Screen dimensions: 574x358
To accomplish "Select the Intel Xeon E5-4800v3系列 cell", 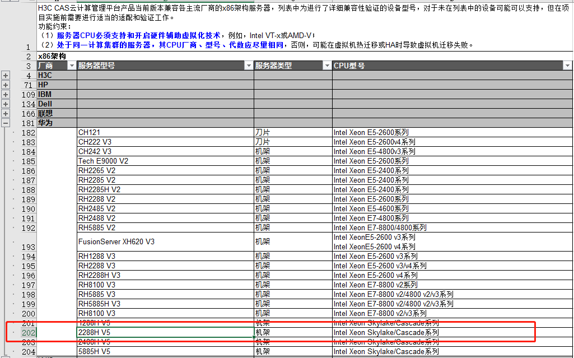I will click(x=452, y=151).
